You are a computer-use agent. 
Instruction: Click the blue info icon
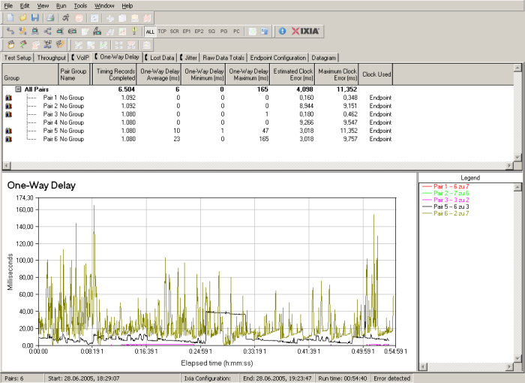tap(282, 31)
